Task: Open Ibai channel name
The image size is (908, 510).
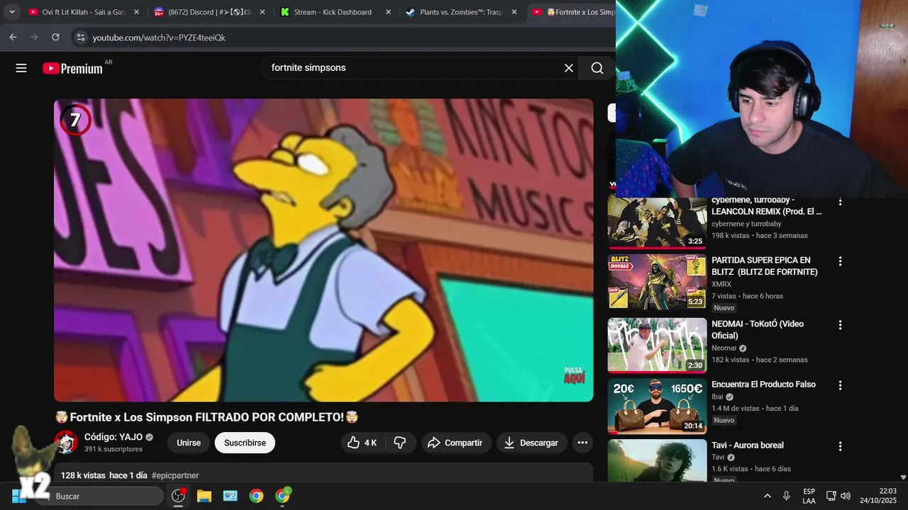Action: (x=717, y=397)
